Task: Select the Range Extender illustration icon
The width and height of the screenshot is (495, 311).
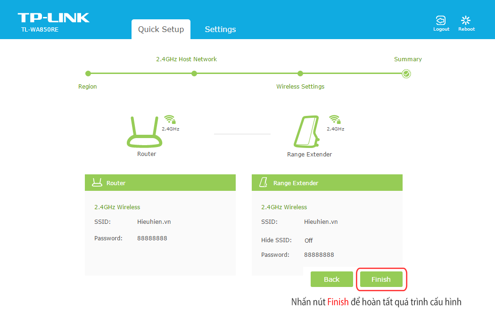Action: click(x=310, y=132)
